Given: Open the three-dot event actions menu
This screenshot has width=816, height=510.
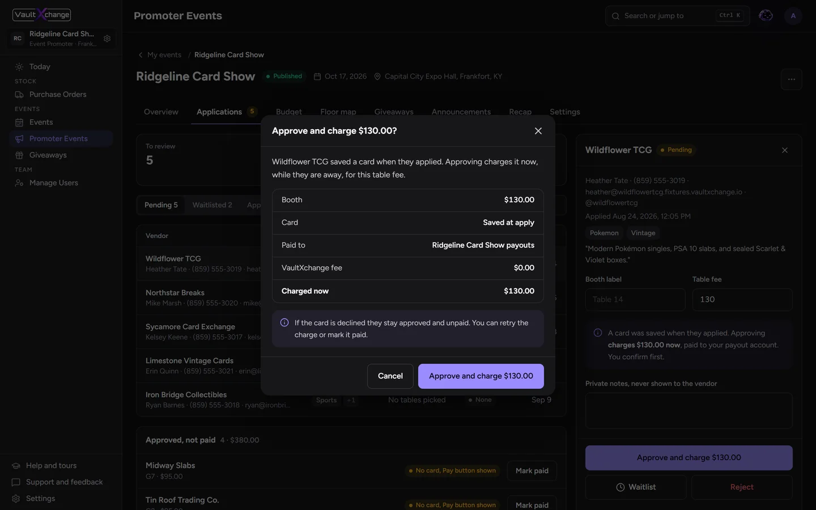Looking at the screenshot, I should [792, 79].
